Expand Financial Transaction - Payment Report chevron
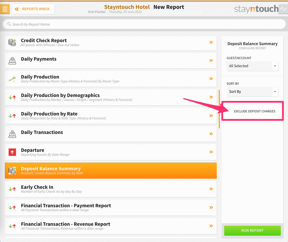 211,208
